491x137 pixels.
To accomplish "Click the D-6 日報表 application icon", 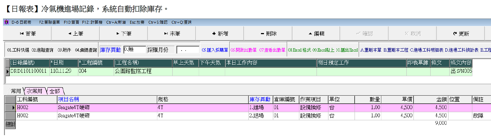I will [6, 22].
